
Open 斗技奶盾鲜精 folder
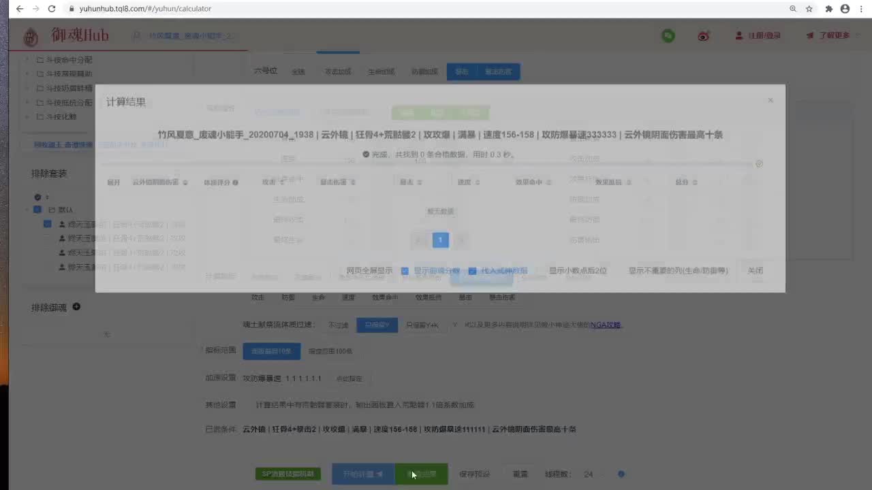coord(64,88)
